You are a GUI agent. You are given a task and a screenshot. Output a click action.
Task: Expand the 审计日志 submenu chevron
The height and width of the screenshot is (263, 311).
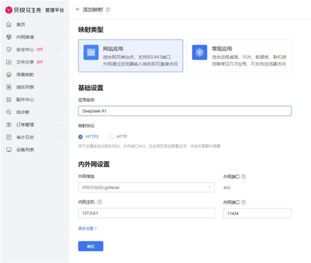tap(59, 137)
